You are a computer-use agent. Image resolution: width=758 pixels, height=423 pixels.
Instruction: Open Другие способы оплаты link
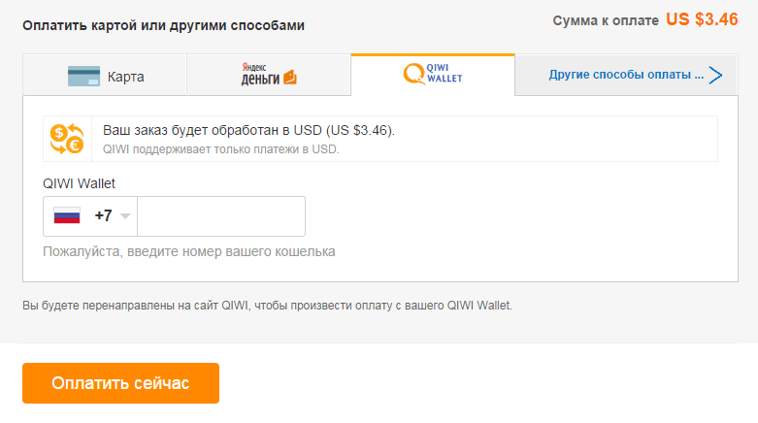coord(626,75)
